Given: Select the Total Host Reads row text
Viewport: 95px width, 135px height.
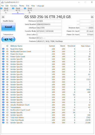Looking at the screenshot, I should click(17, 120).
